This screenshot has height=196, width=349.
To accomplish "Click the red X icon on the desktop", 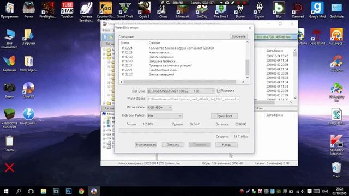I will click(9, 168).
